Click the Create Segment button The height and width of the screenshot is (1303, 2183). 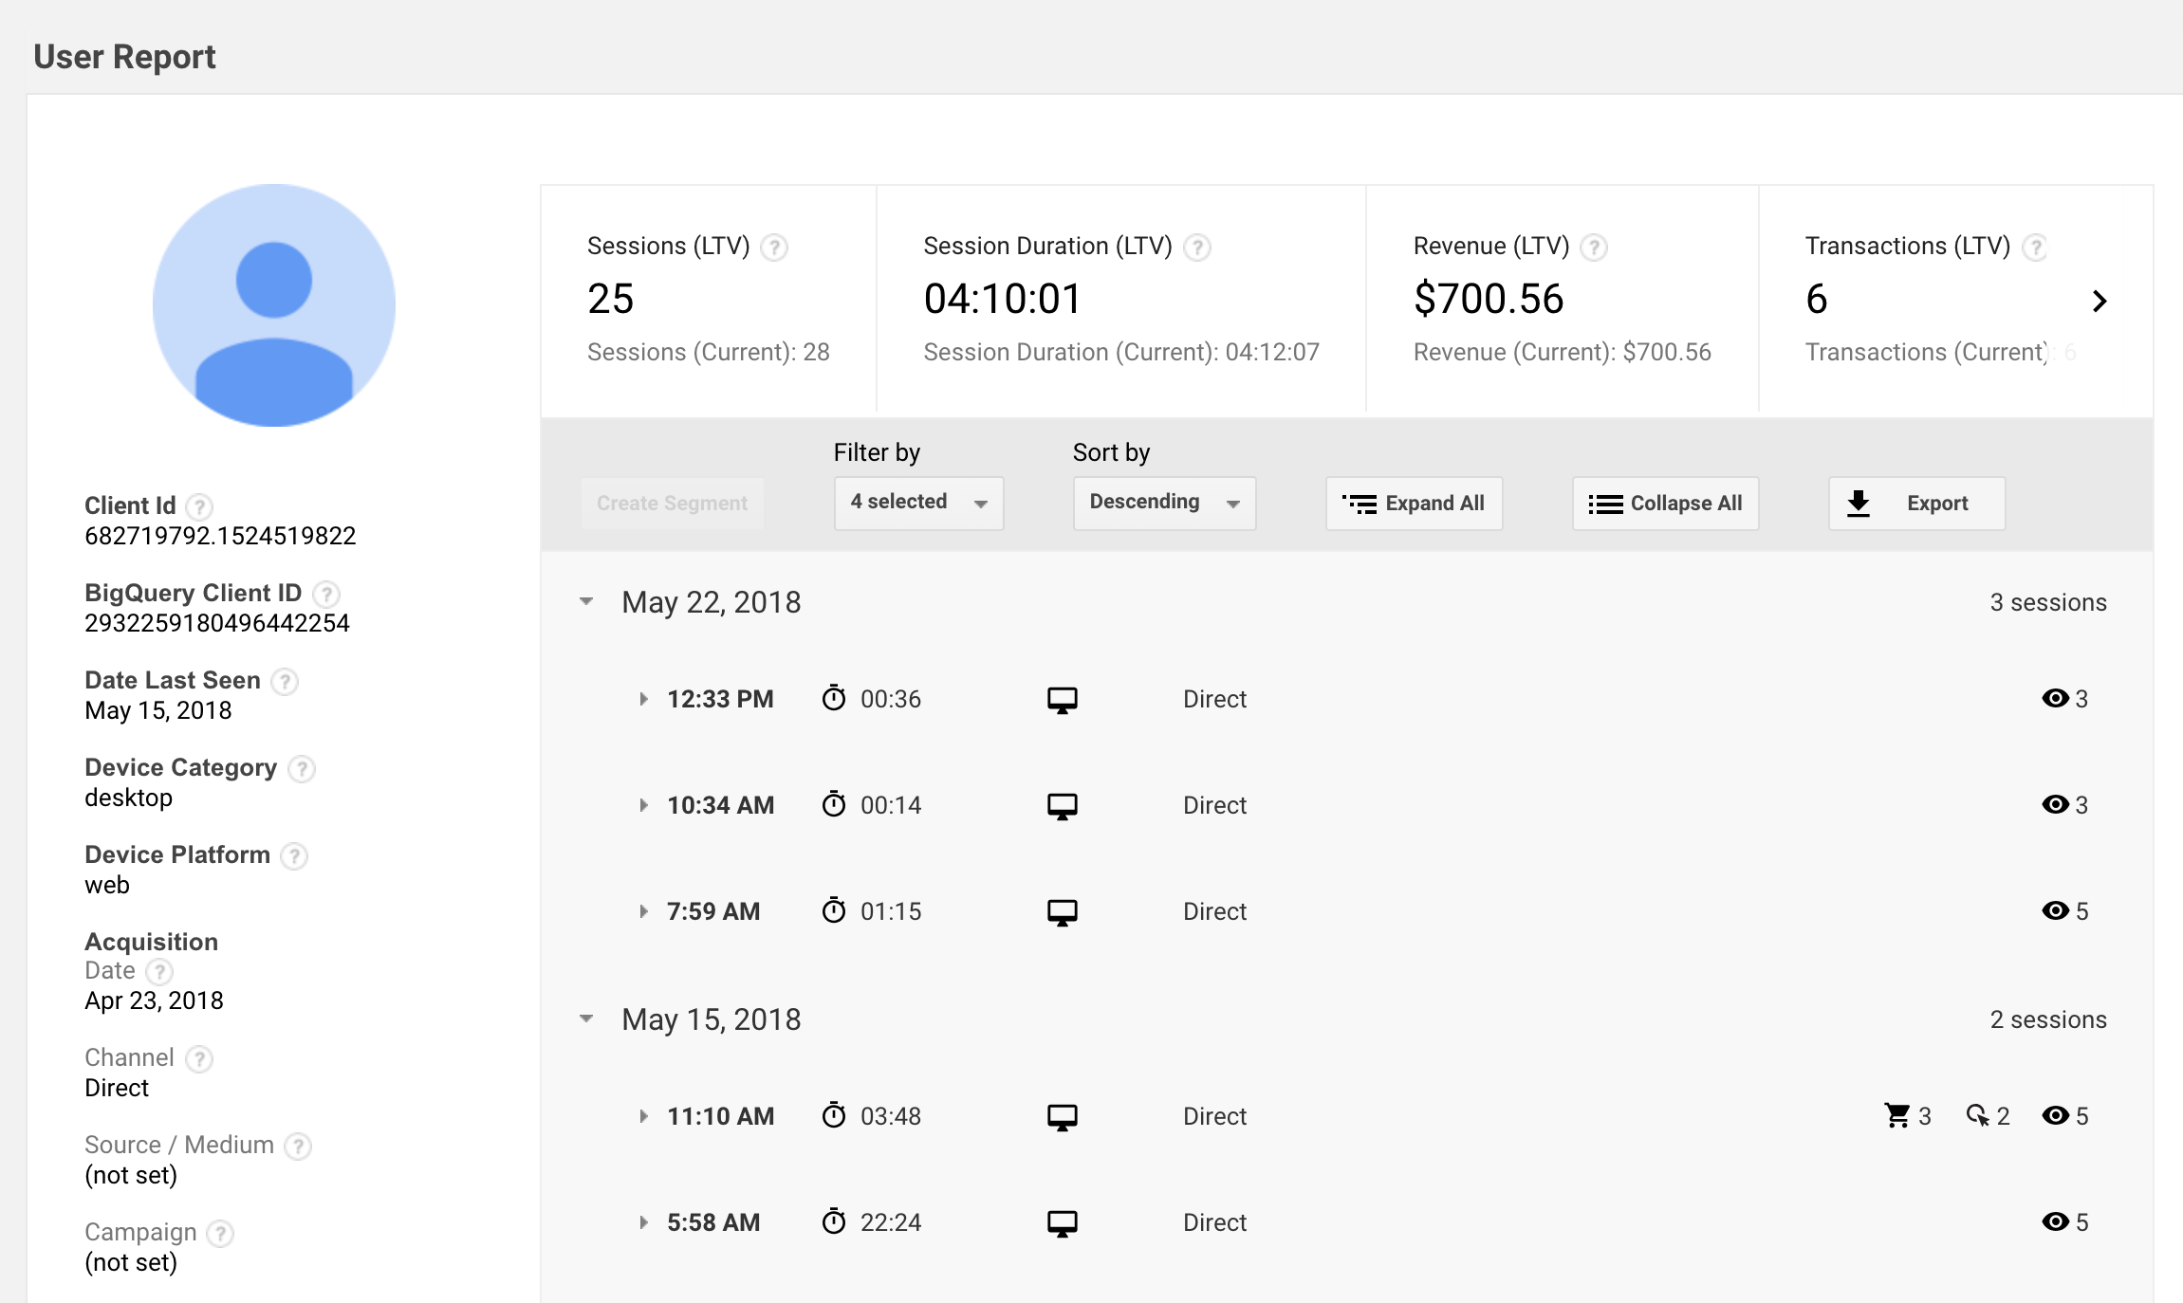pos(672,503)
